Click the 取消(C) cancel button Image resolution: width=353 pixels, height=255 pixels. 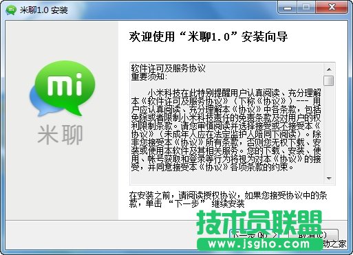pos(312,234)
